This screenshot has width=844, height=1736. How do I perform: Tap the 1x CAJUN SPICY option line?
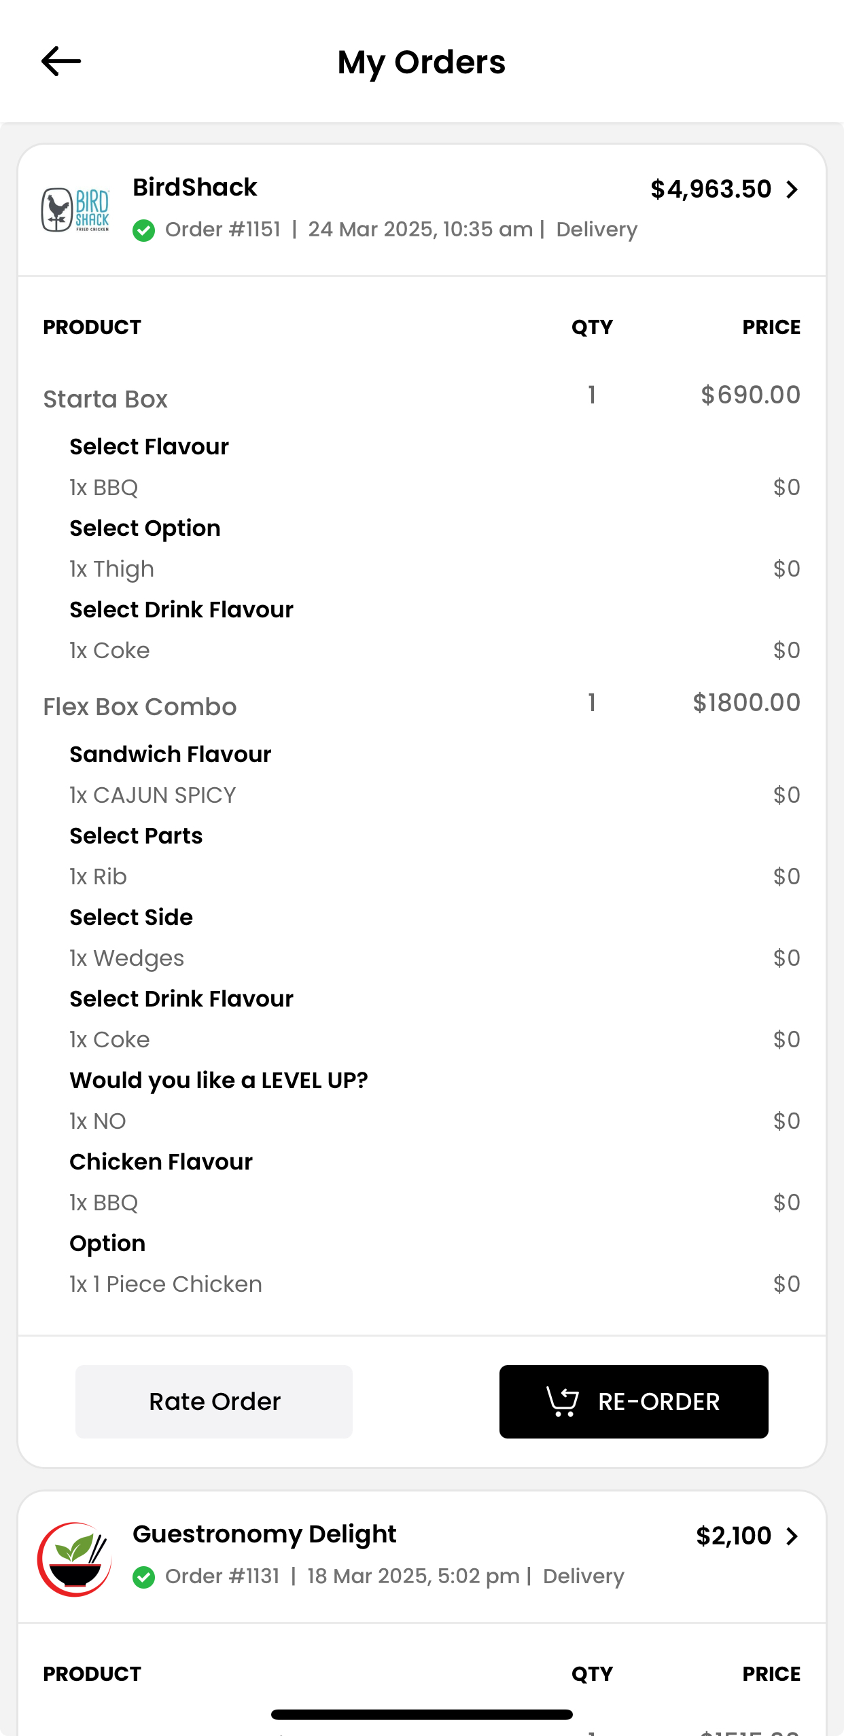click(x=153, y=795)
